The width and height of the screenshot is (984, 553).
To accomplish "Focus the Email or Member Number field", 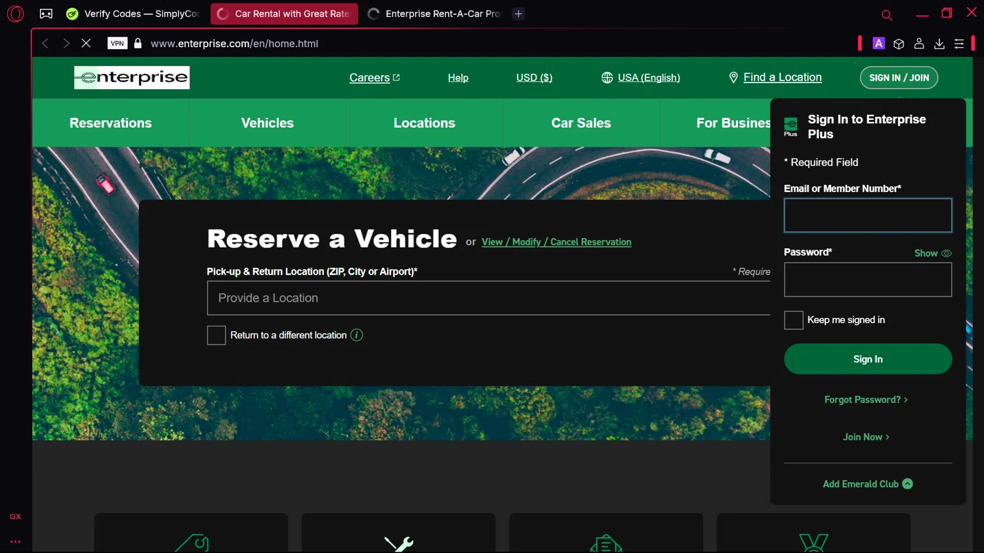I will (x=867, y=216).
